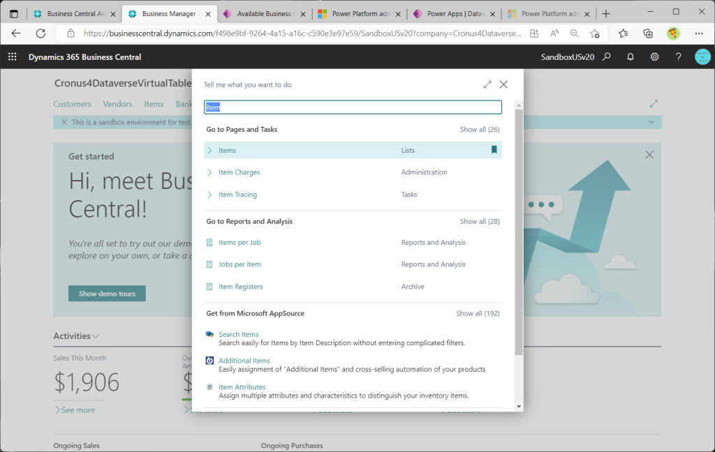Open Customers in navigation menu

point(72,104)
